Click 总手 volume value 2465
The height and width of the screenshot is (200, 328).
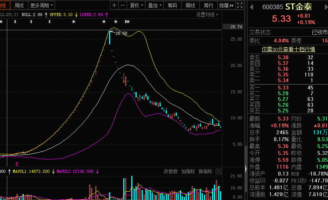[282, 132]
